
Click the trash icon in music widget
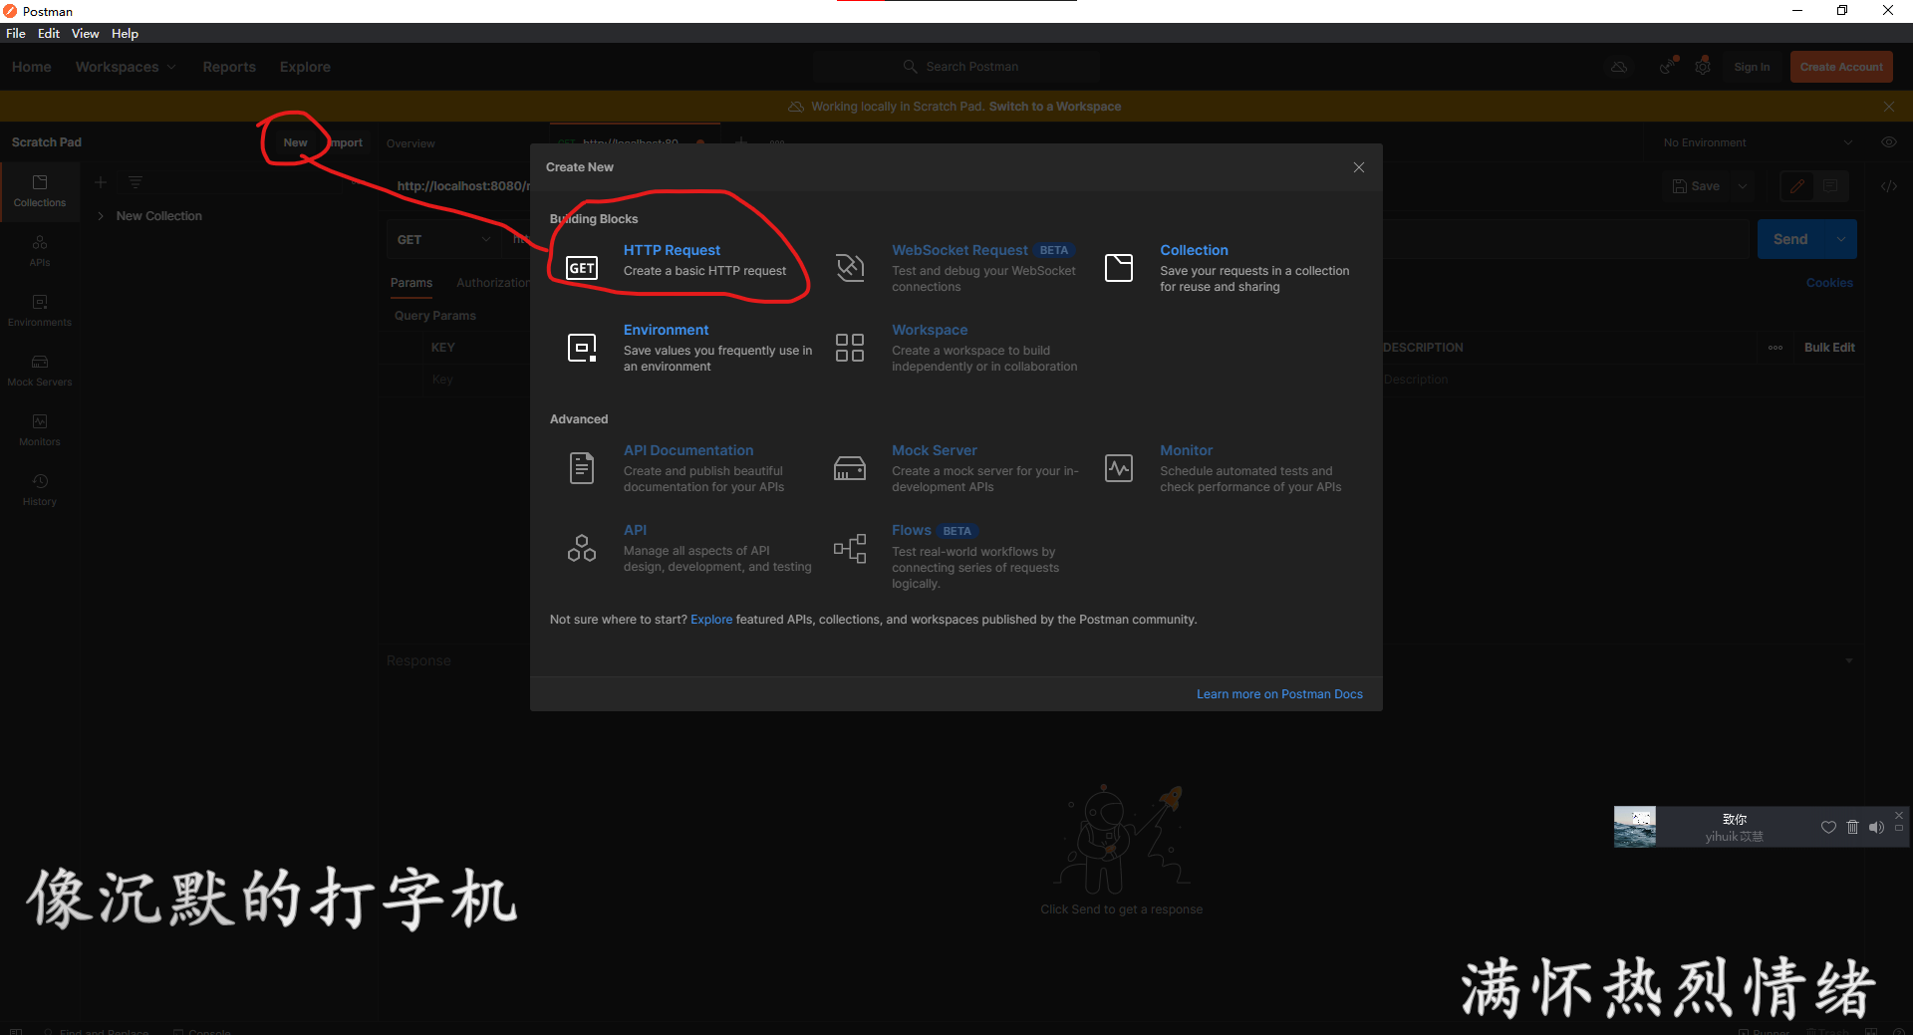1852,827
